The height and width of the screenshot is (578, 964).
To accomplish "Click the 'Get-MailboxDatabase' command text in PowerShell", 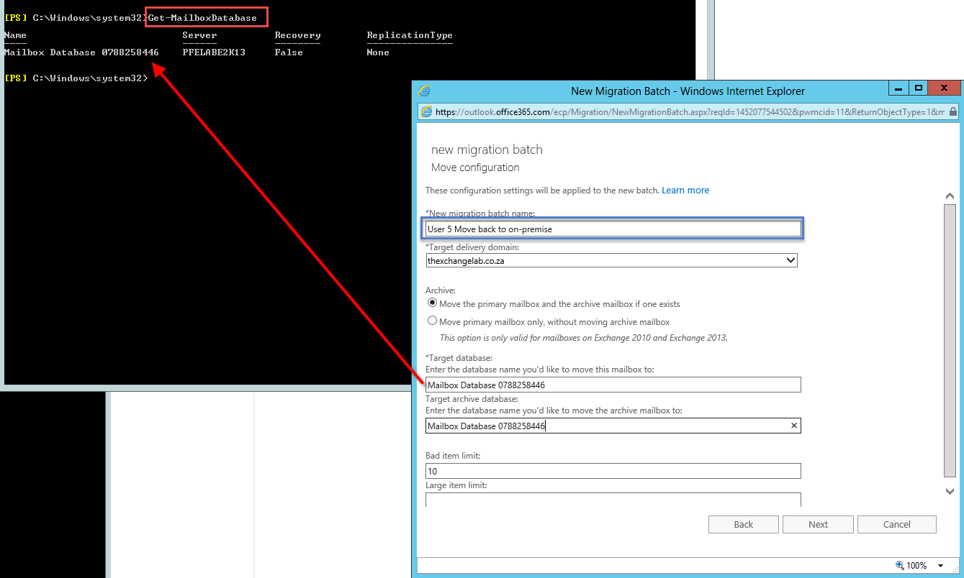I will point(202,18).
